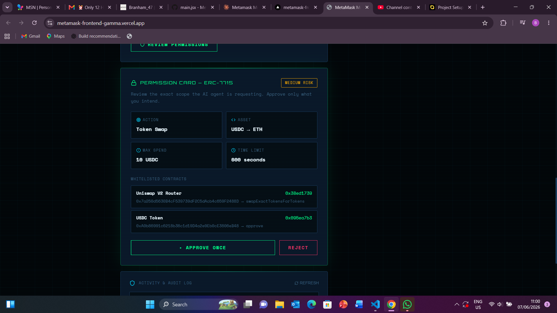
Task: Select the Uniswap V2 Router contract row
Action: pos(224,197)
